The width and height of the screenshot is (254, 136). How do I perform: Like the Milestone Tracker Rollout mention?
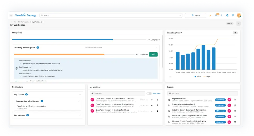pyautogui.click(x=152, y=105)
